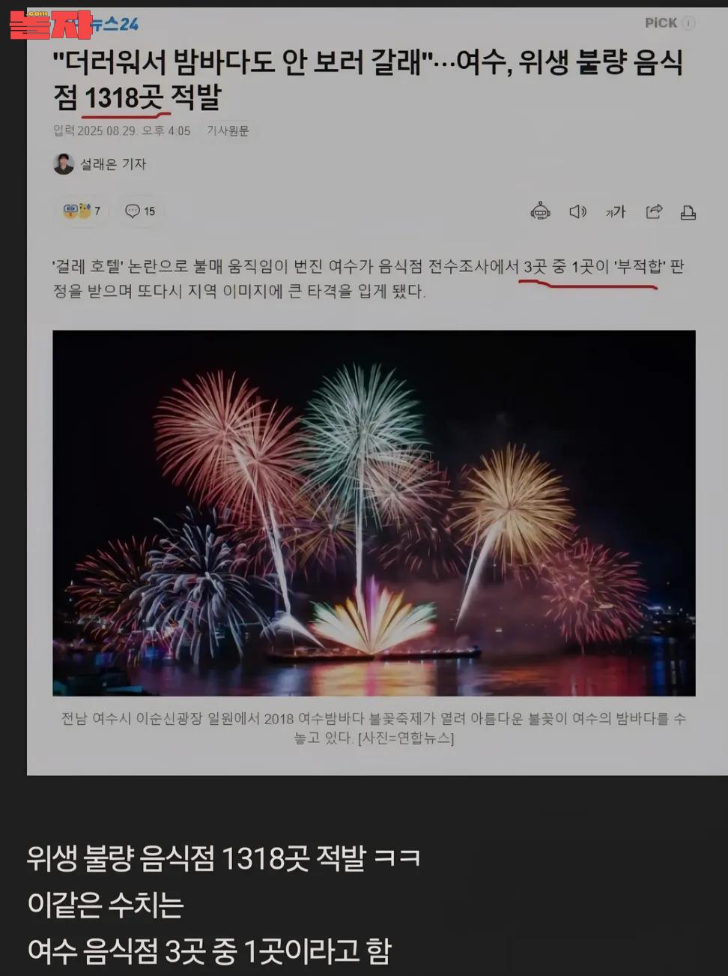The width and height of the screenshot is (728, 976).
Task: Tap the emoji reactions showing 7
Action: pos(82,211)
